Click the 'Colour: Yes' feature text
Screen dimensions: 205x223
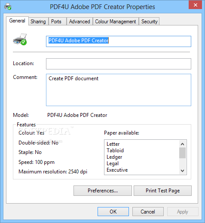click(31, 133)
